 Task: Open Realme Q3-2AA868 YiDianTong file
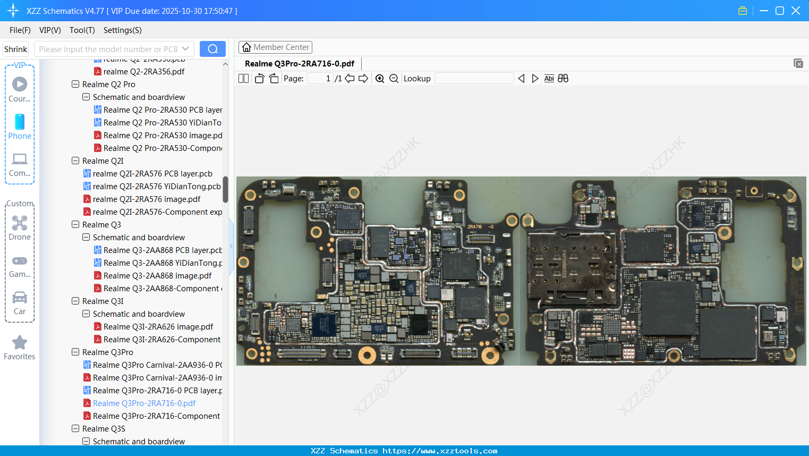[158, 263]
